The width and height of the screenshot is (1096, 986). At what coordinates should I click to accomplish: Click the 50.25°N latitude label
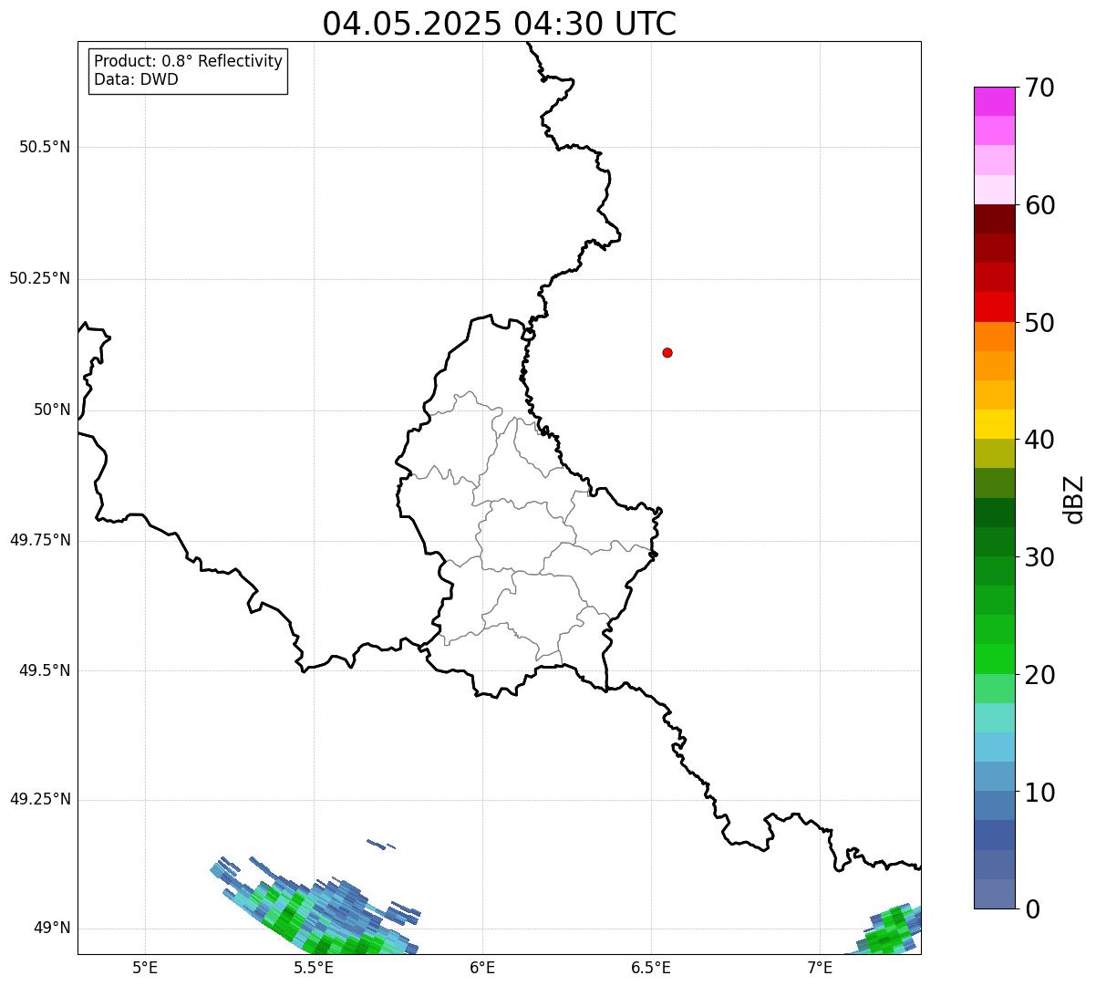point(40,278)
